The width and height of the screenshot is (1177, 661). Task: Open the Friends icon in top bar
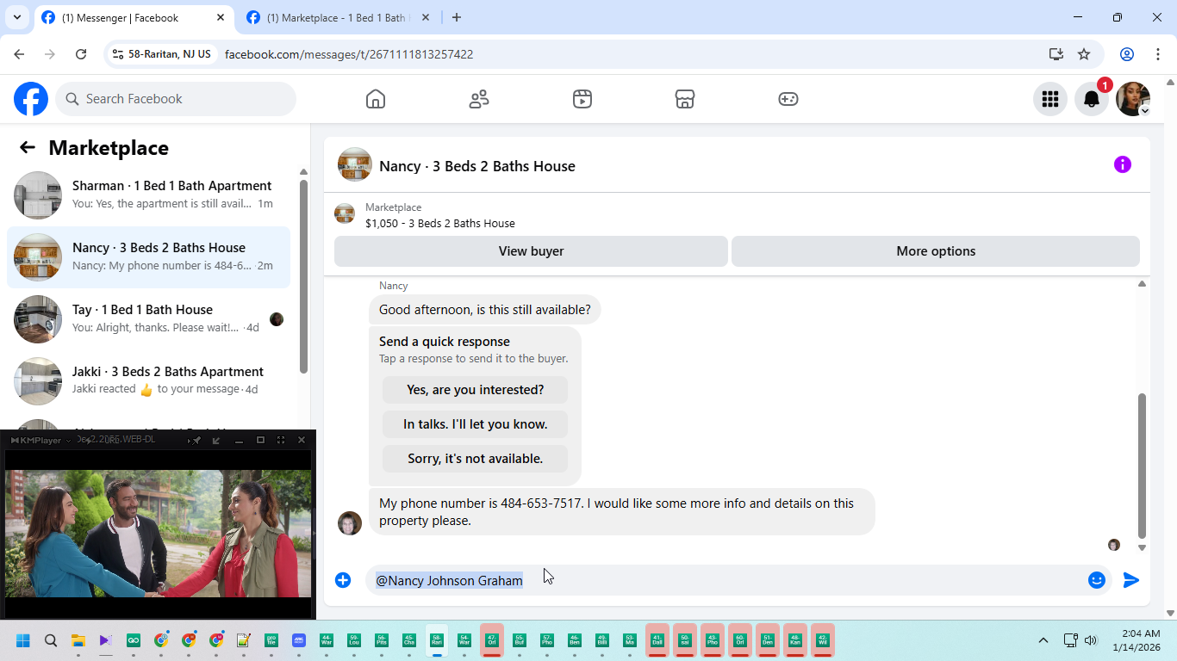[479, 99]
